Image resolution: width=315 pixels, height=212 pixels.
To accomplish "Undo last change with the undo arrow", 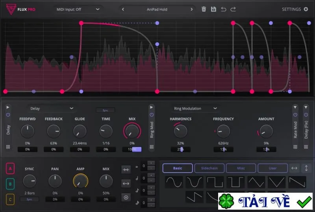I will tap(223, 9).
